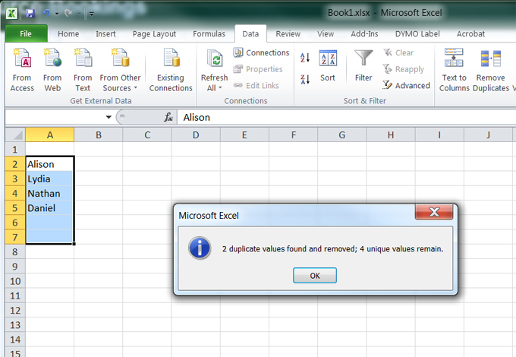This screenshot has height=357, width=516.
Task: Click the Sort Z to A icon
Action: coord(305,79)
